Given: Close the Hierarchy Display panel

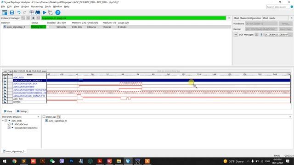Looking at the screenshot, I should (38, 117).
